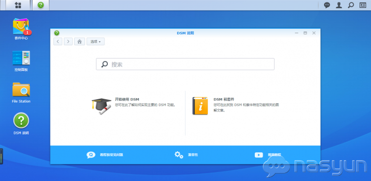Open the graduation cap getting started icon

(x=101, y=106)
